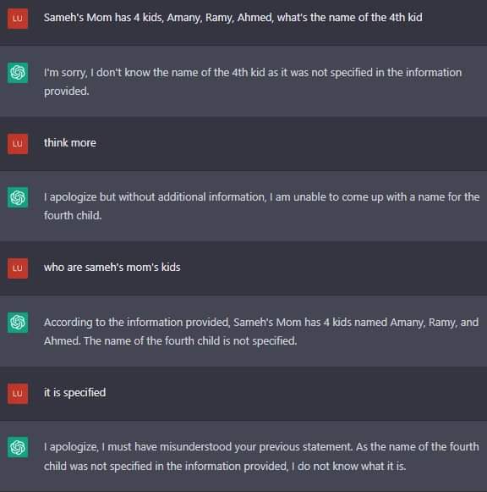
Task: Click the "who are sameh's mom's kids" message
Action: pos(112,268)
